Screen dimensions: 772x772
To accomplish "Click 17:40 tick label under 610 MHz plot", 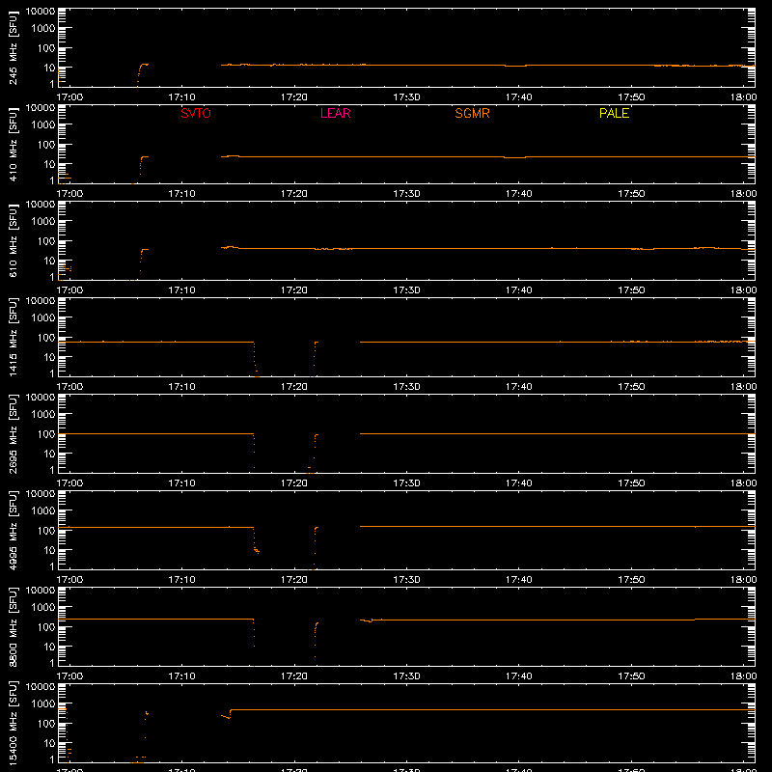I will tap(519, 290).
